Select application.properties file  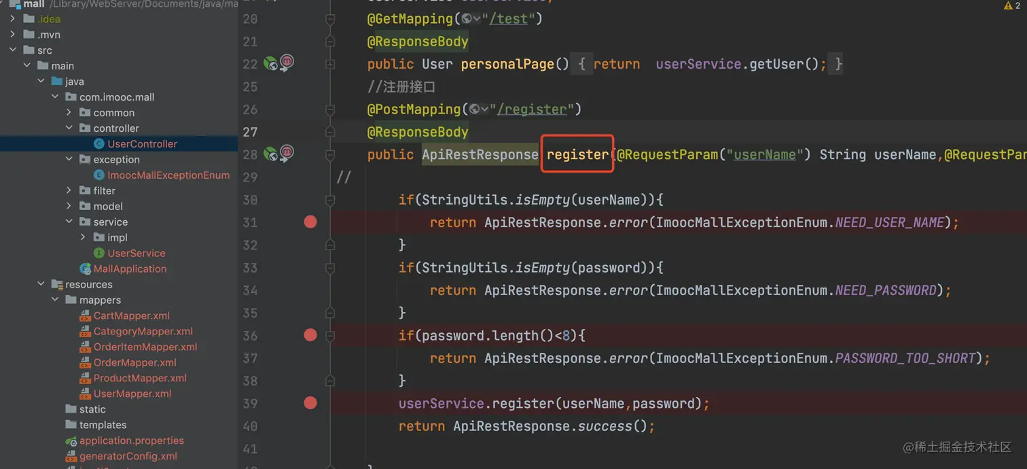pyautogui.click(x=132, y=441)
